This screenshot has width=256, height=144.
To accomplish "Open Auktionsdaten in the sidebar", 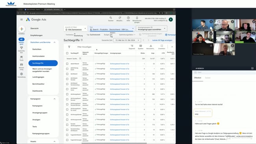I will (38, 56).
